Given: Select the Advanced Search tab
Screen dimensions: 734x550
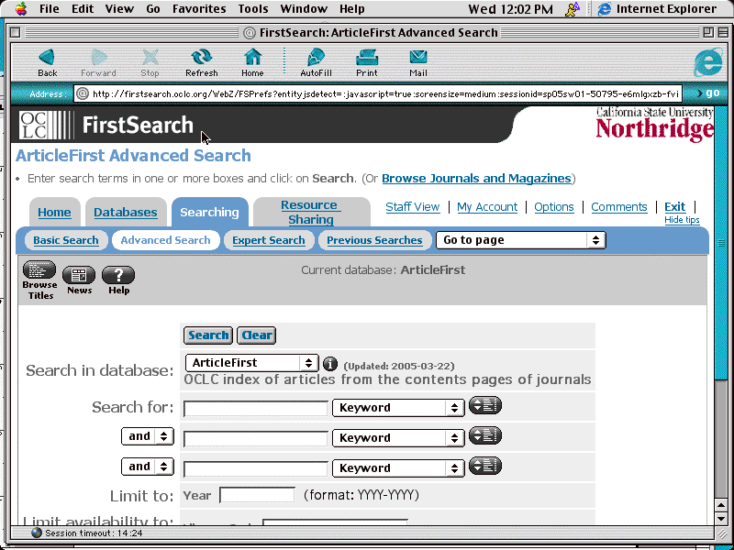Looking at the screenshot, I should tap(166, 240).
